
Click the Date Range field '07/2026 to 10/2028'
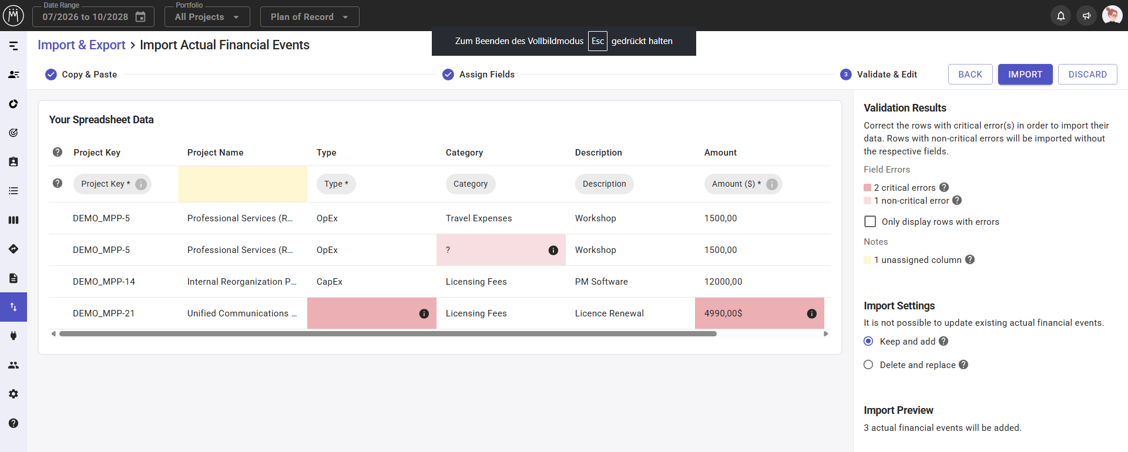[x=93, y=17]
